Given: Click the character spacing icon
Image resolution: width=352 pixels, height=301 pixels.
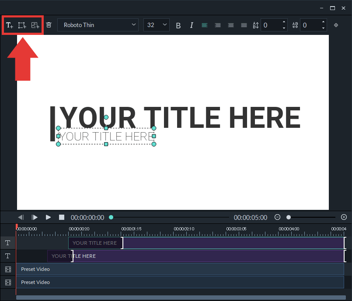Looking at the screenshot, I should [295, 25].
